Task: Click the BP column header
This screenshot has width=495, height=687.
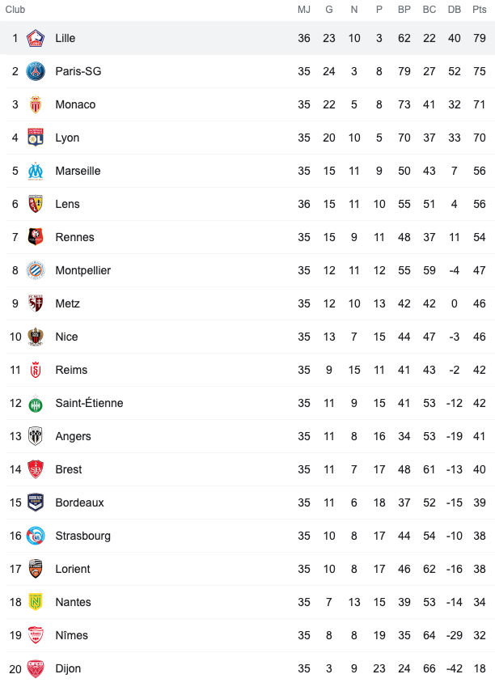Action: coord(404,10)
